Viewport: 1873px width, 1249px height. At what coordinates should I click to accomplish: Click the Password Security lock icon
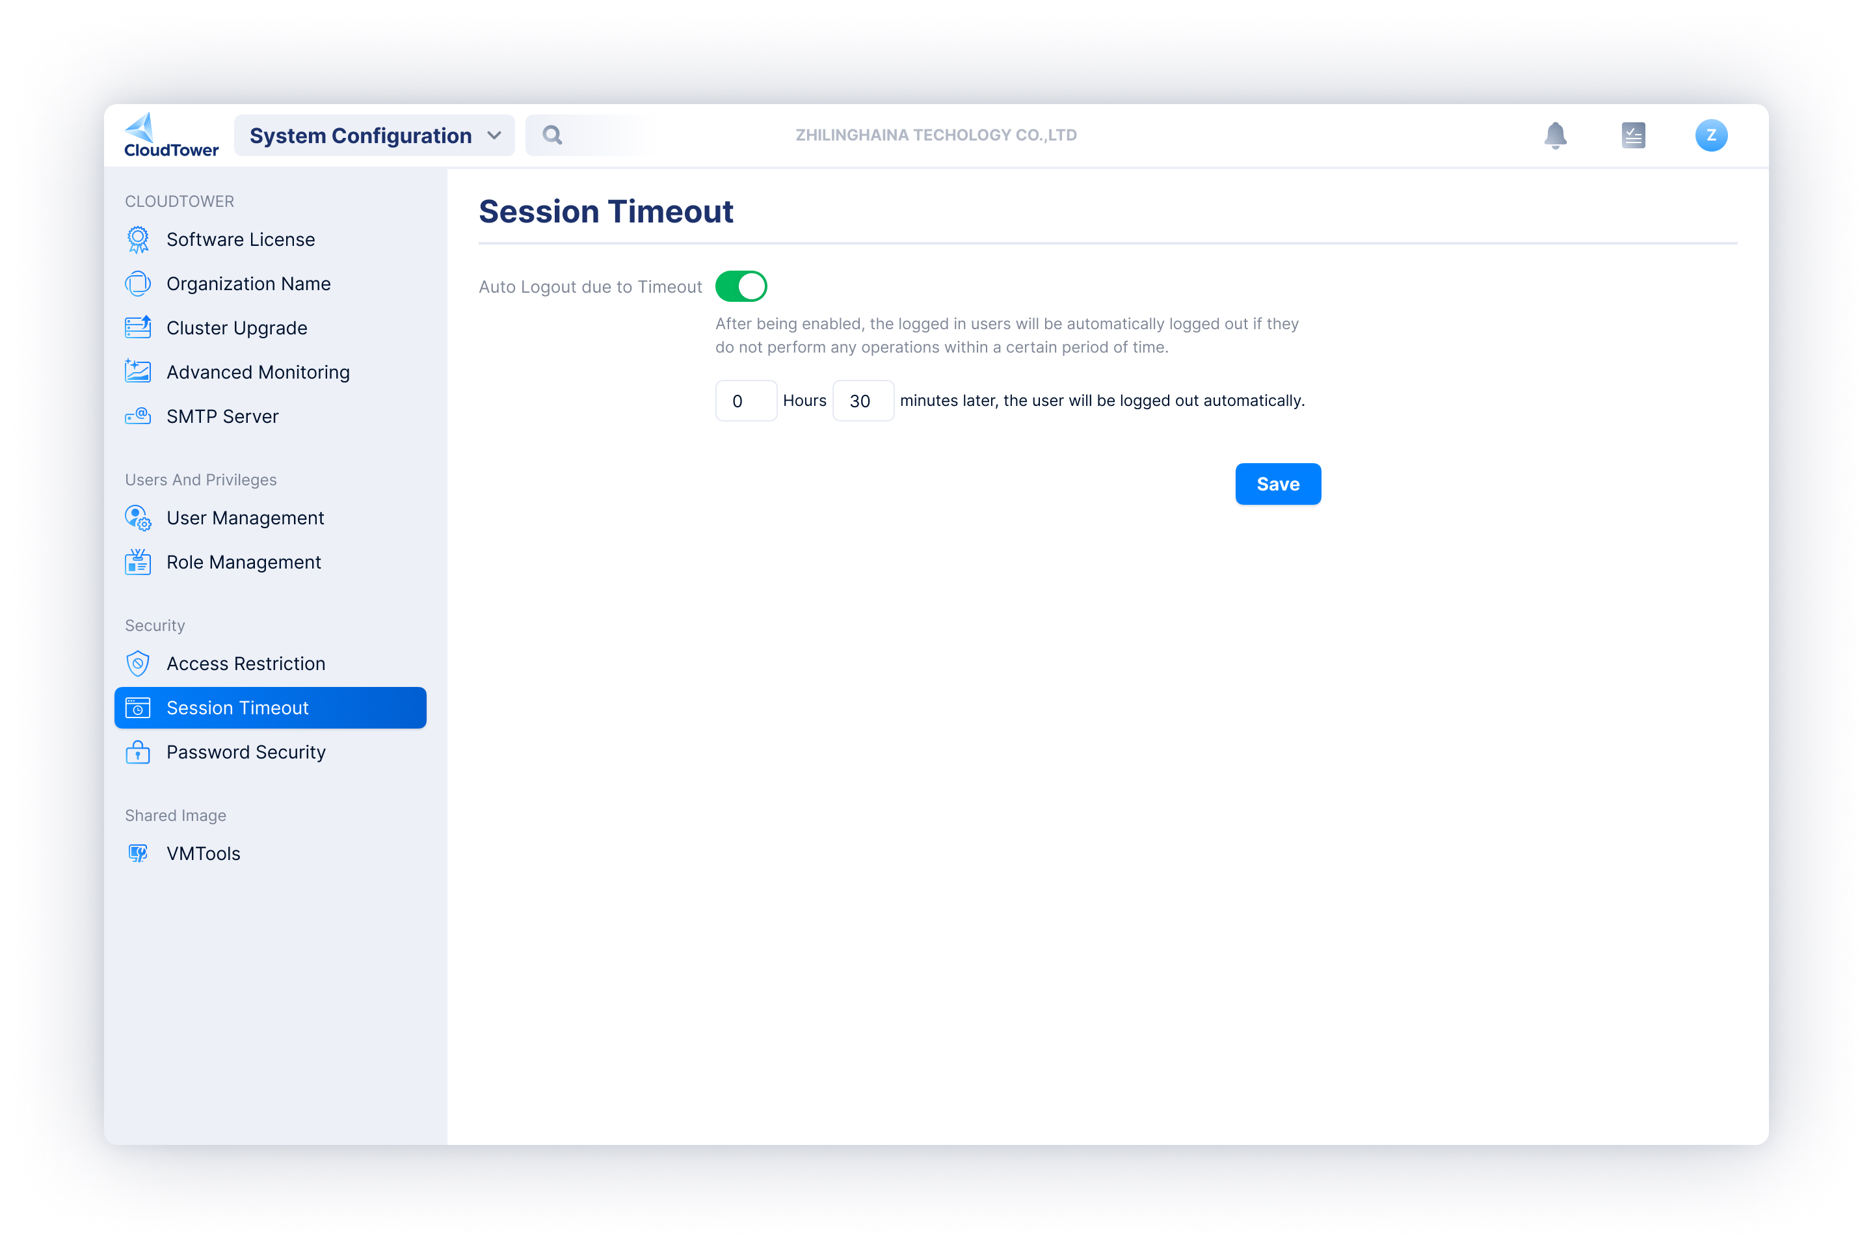point(138,752)
